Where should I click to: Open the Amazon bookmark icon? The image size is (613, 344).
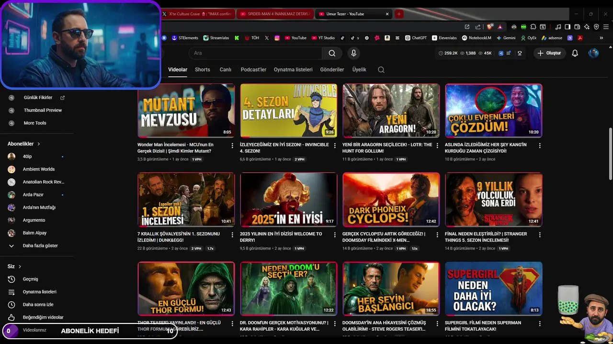coord(387,38)
